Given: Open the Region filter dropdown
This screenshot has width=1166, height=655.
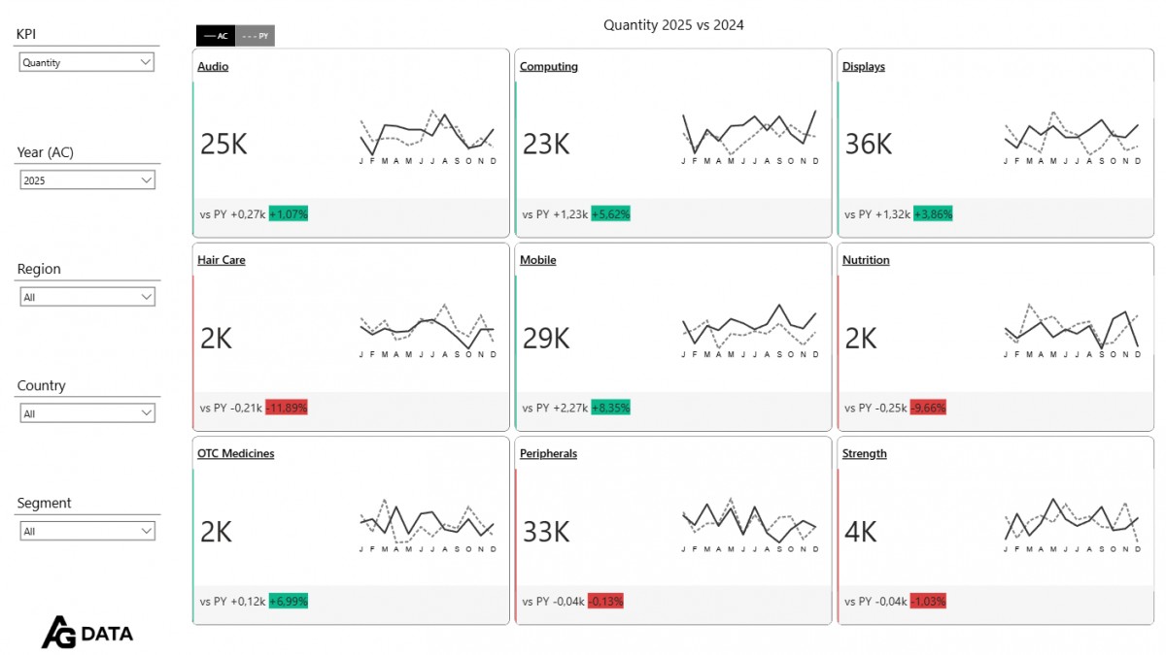Looking at the screenshot, I should (x=87, y=297).
